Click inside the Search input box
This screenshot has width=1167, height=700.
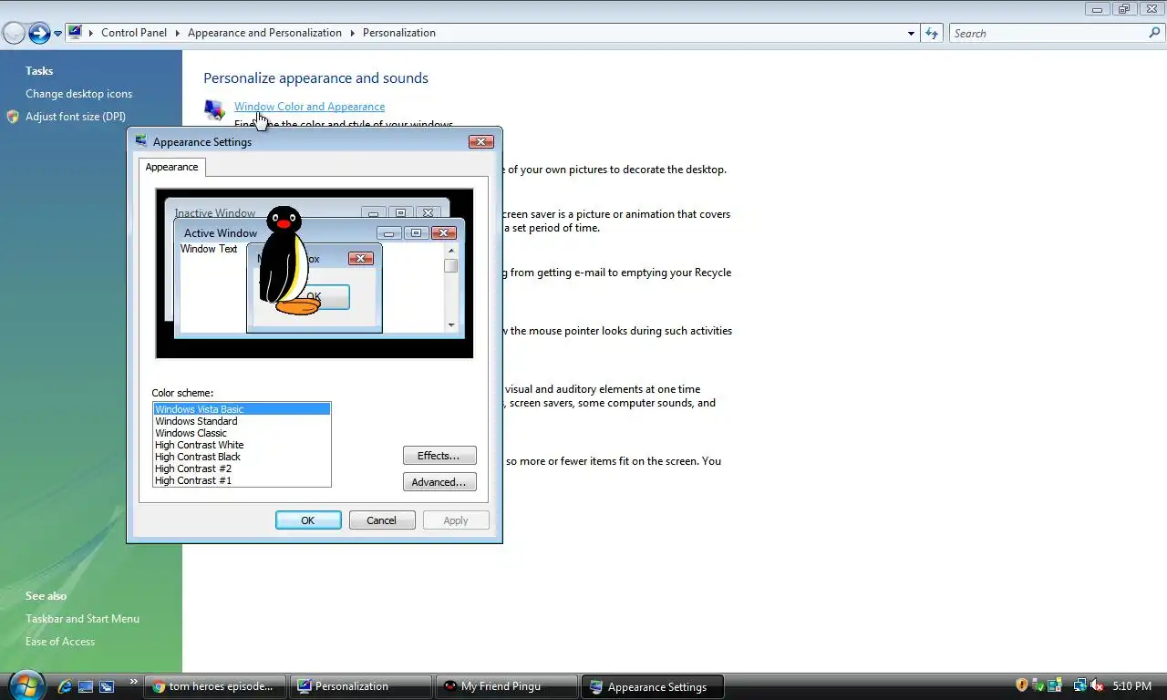tap(1048, 34)
